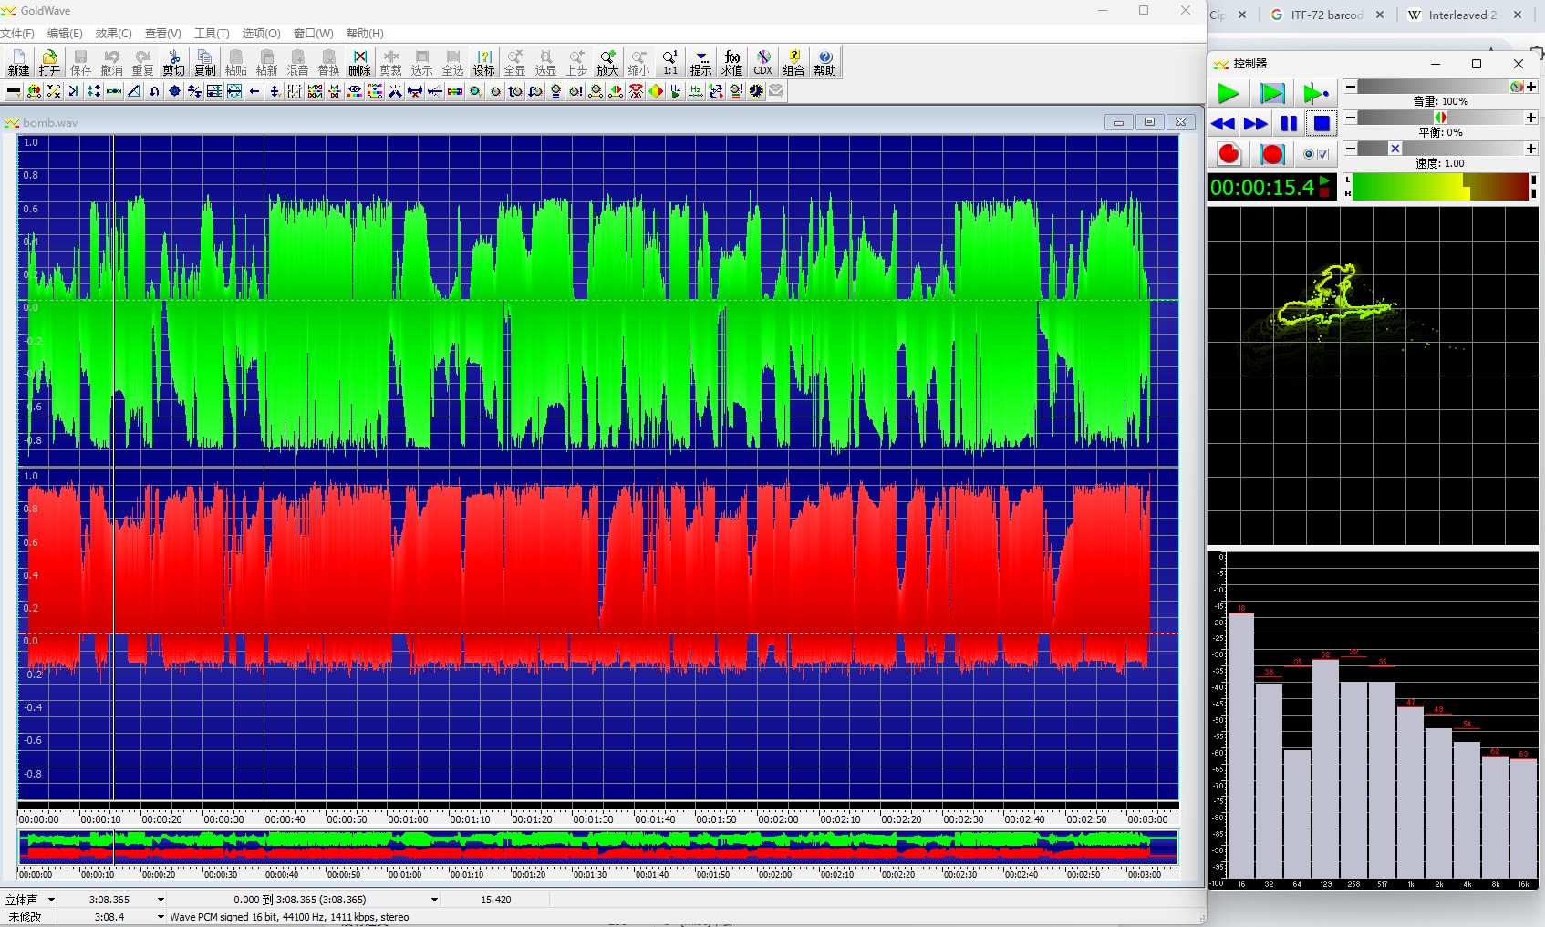Image resolution: width=1545 pixels, height=927 pixels.
Task: Click the green Play button in controller
Action: point(1228,93)
